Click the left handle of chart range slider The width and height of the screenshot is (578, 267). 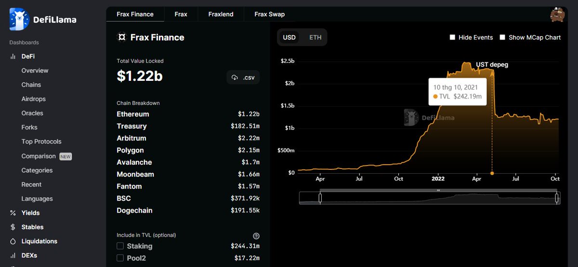(x=320, y=198)
